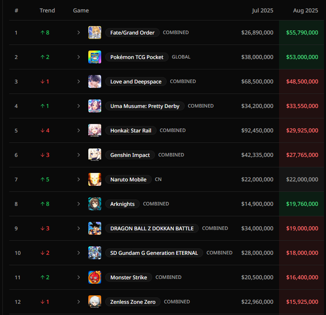The height and width of the screenshot is (315, 326).
Task: Click the Monster Strike game icon
Action: [95, 277]
